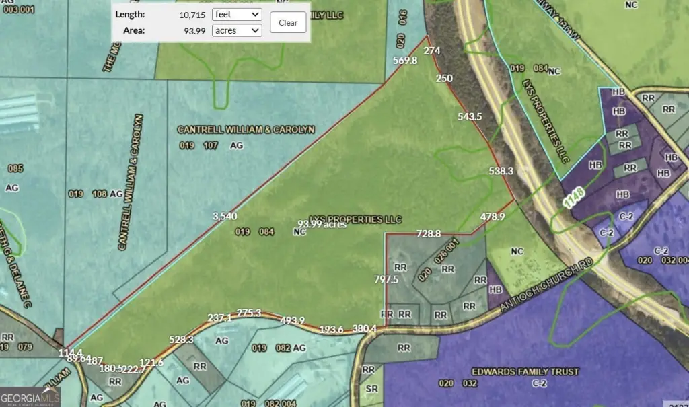Select the 93.99 acres label on map

[x=322, y=225]
